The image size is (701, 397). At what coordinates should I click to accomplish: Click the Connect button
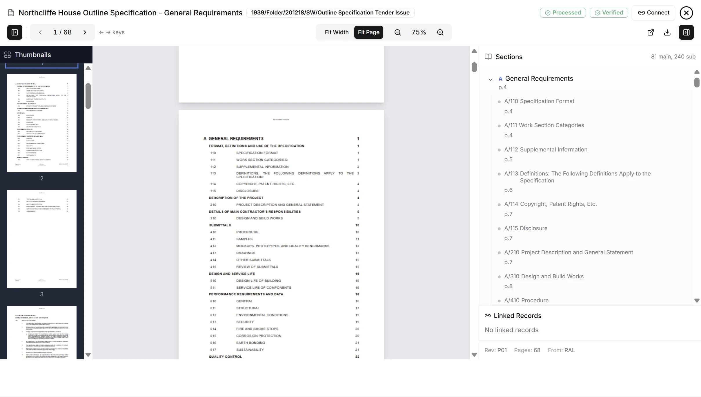(x=653, y=12)
